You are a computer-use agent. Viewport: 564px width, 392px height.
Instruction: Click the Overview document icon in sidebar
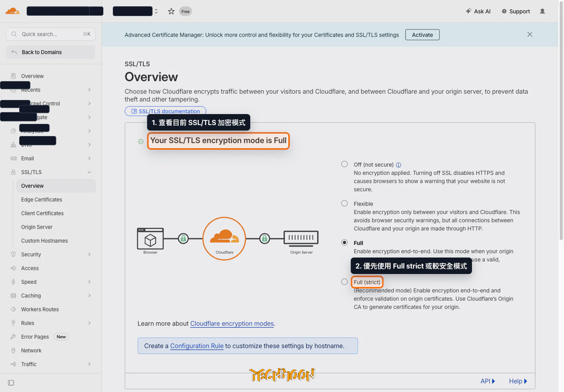(13, 76)
